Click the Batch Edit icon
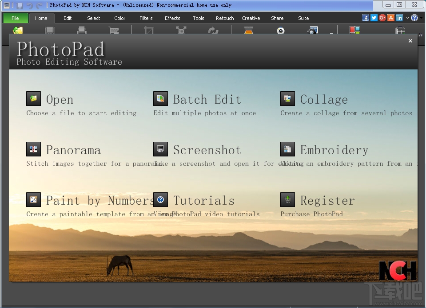 point(160,99)
